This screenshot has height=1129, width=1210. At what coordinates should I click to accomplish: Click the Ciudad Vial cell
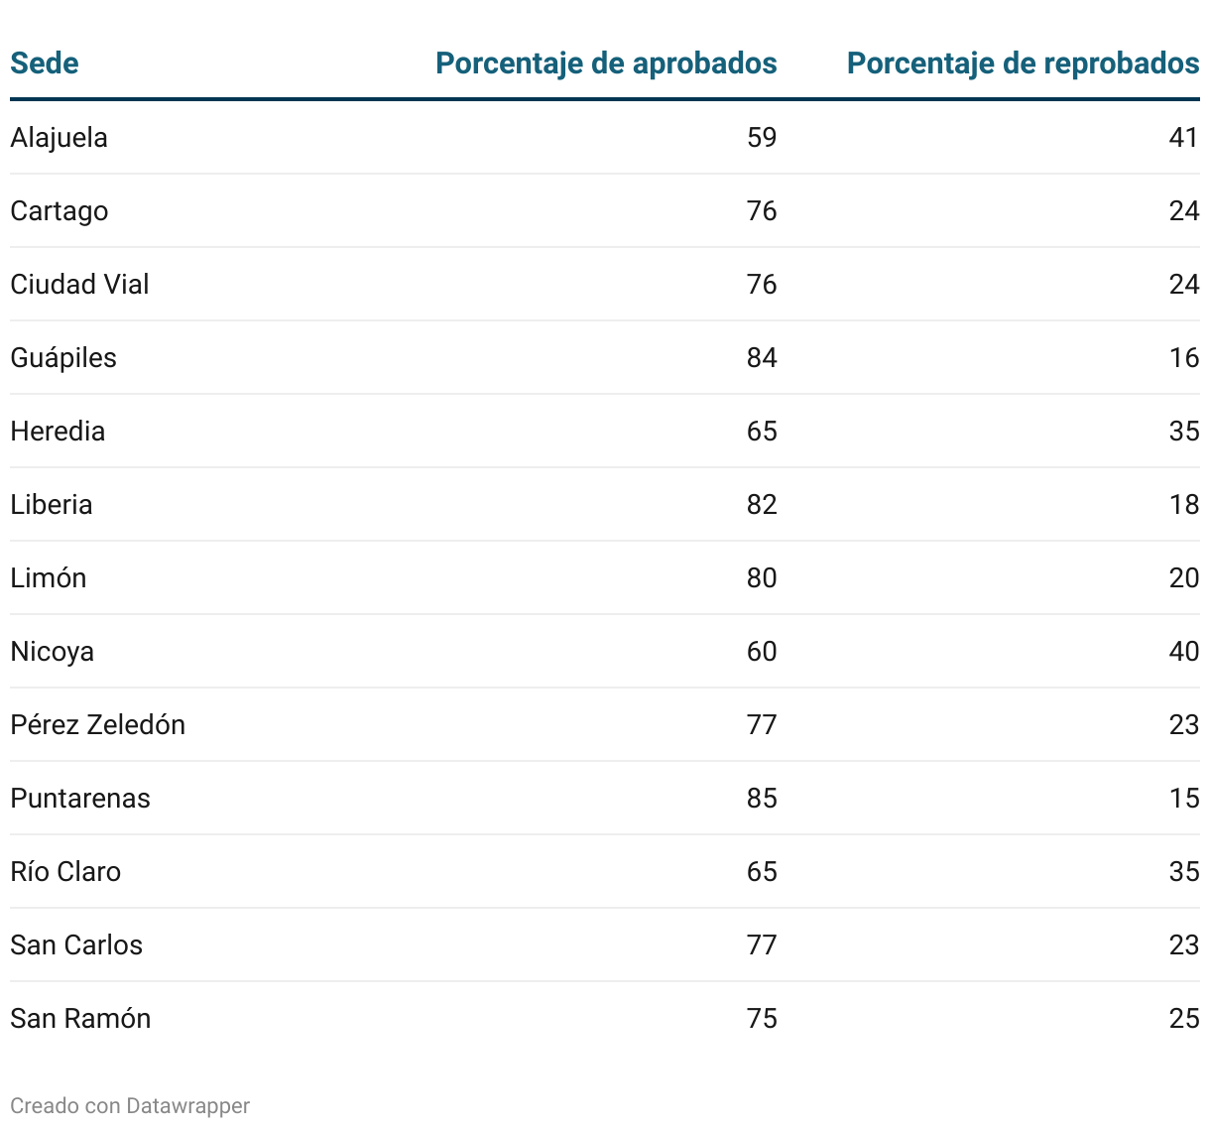(79, 284)
